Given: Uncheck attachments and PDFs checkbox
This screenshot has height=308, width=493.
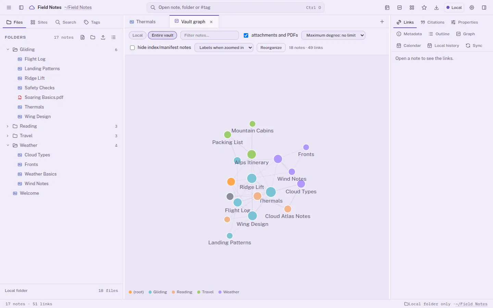Looking at the screenshot, I should (x=246, y=35).
